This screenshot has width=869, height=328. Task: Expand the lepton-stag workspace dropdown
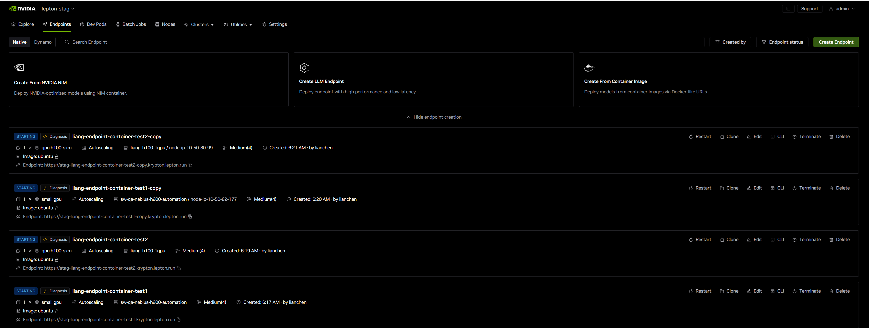[58, 9]
